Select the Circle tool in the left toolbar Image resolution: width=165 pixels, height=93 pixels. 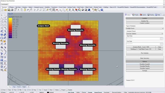(2, 22)
